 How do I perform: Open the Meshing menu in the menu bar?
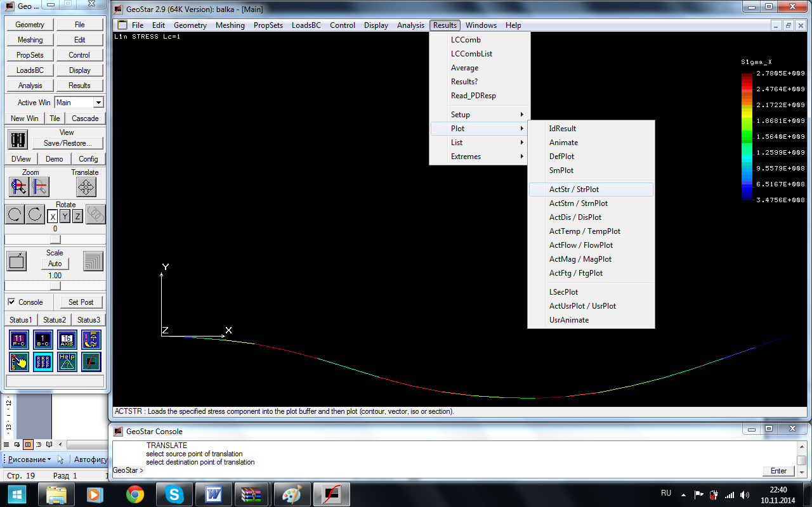pyautogui.click(x=230, y=25)
